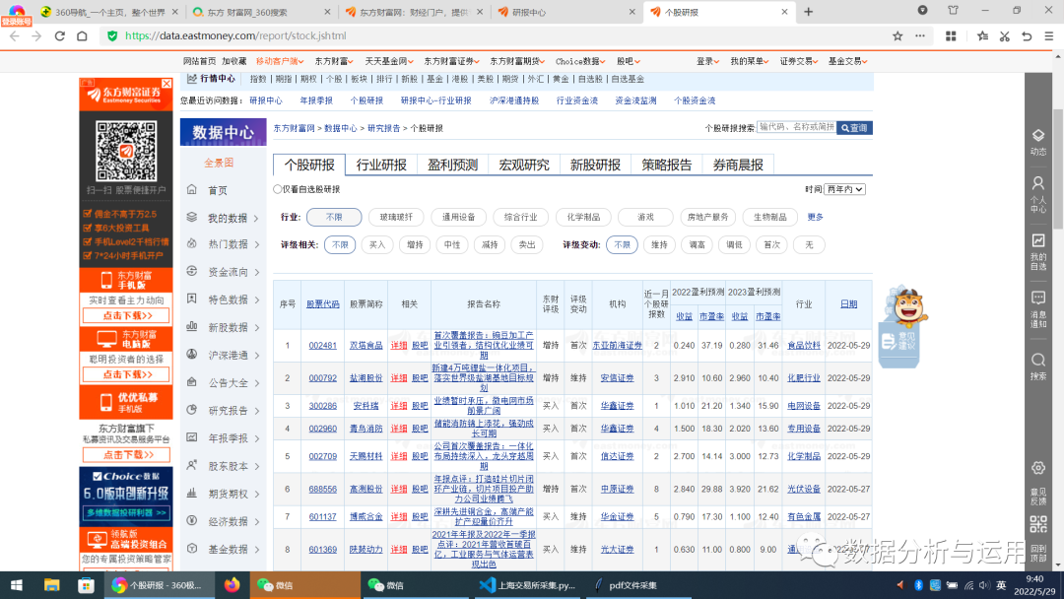Open 首页 home icon in data sidebar
1064x599 pixels.
pos(192,190)
